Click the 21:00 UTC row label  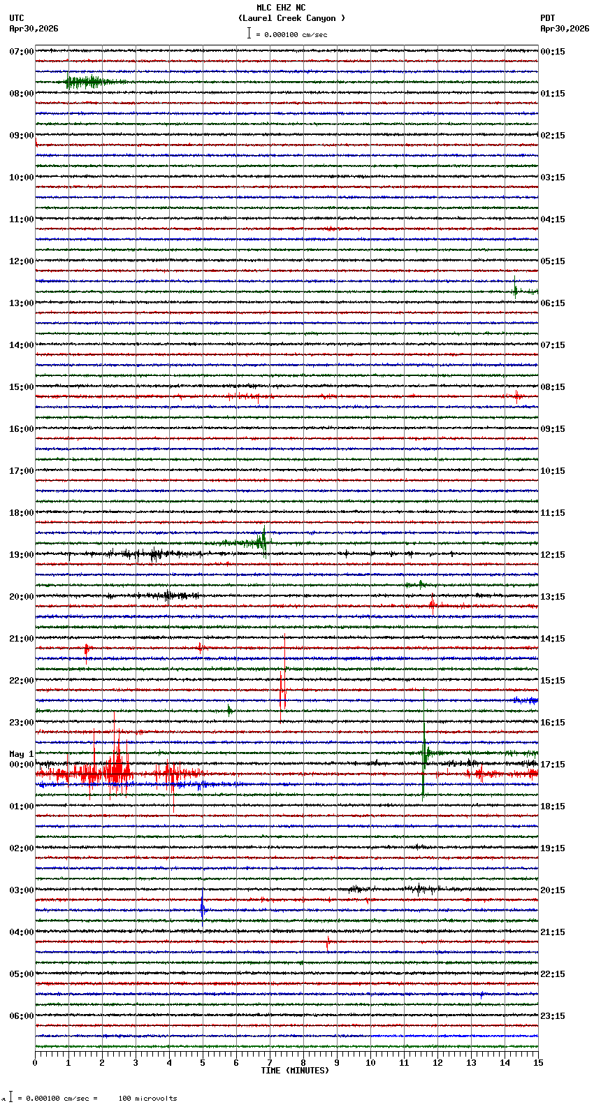(22, 639)
